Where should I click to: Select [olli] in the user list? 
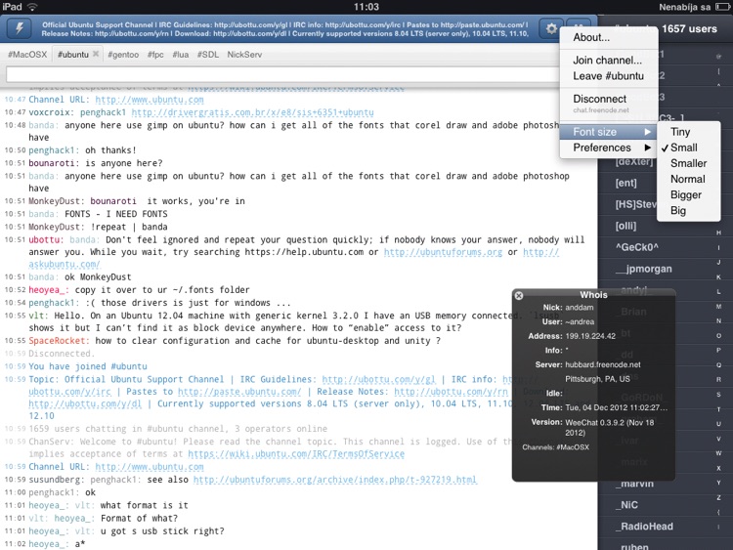625,226
